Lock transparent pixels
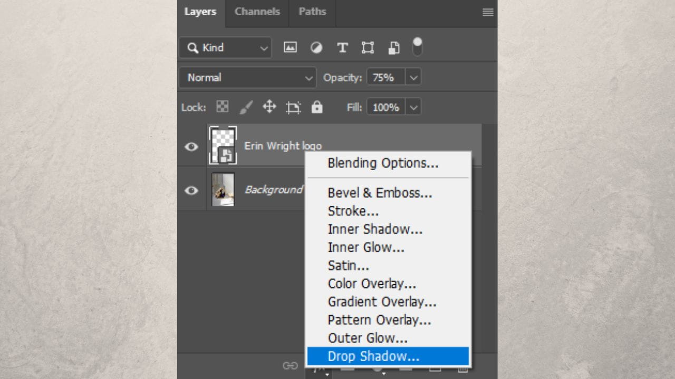675x379 pixels. (x=223, y=107)
